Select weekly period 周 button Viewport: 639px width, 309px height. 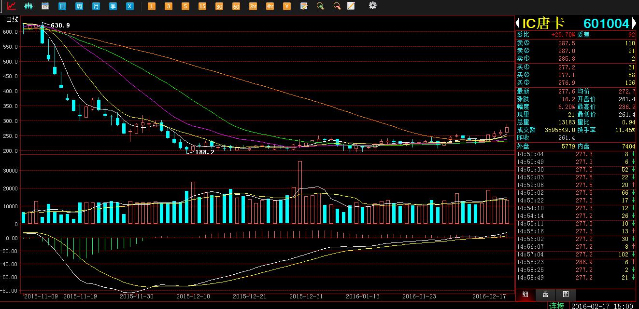coord(79,6)
